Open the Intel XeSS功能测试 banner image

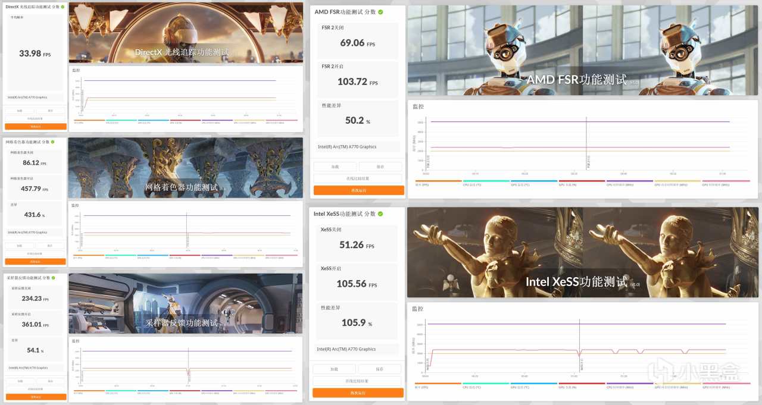583,252
